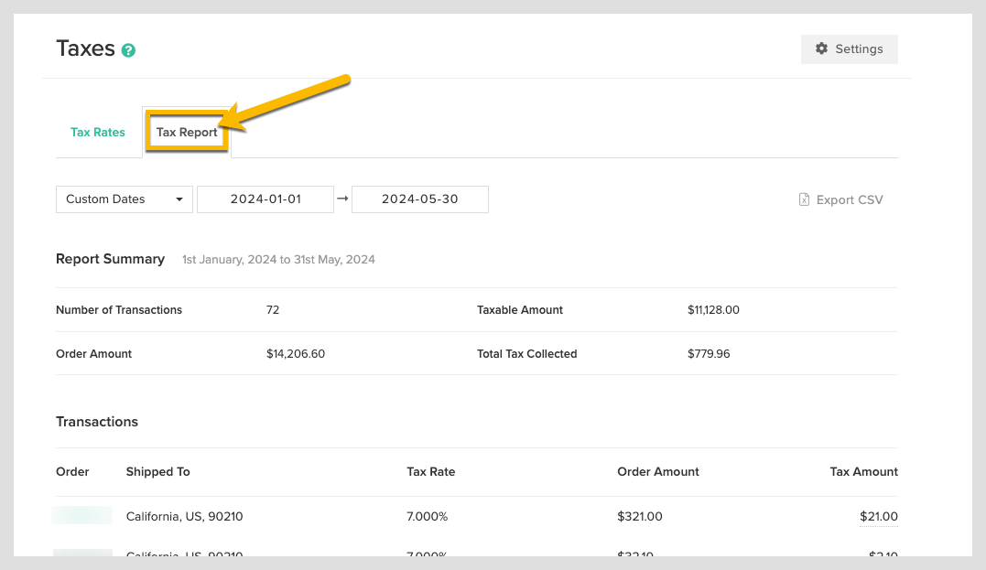This screenshot has width=986, height=570.
Task: Click the CSV file icon next to Export CSV
Action: coord(803,199)
